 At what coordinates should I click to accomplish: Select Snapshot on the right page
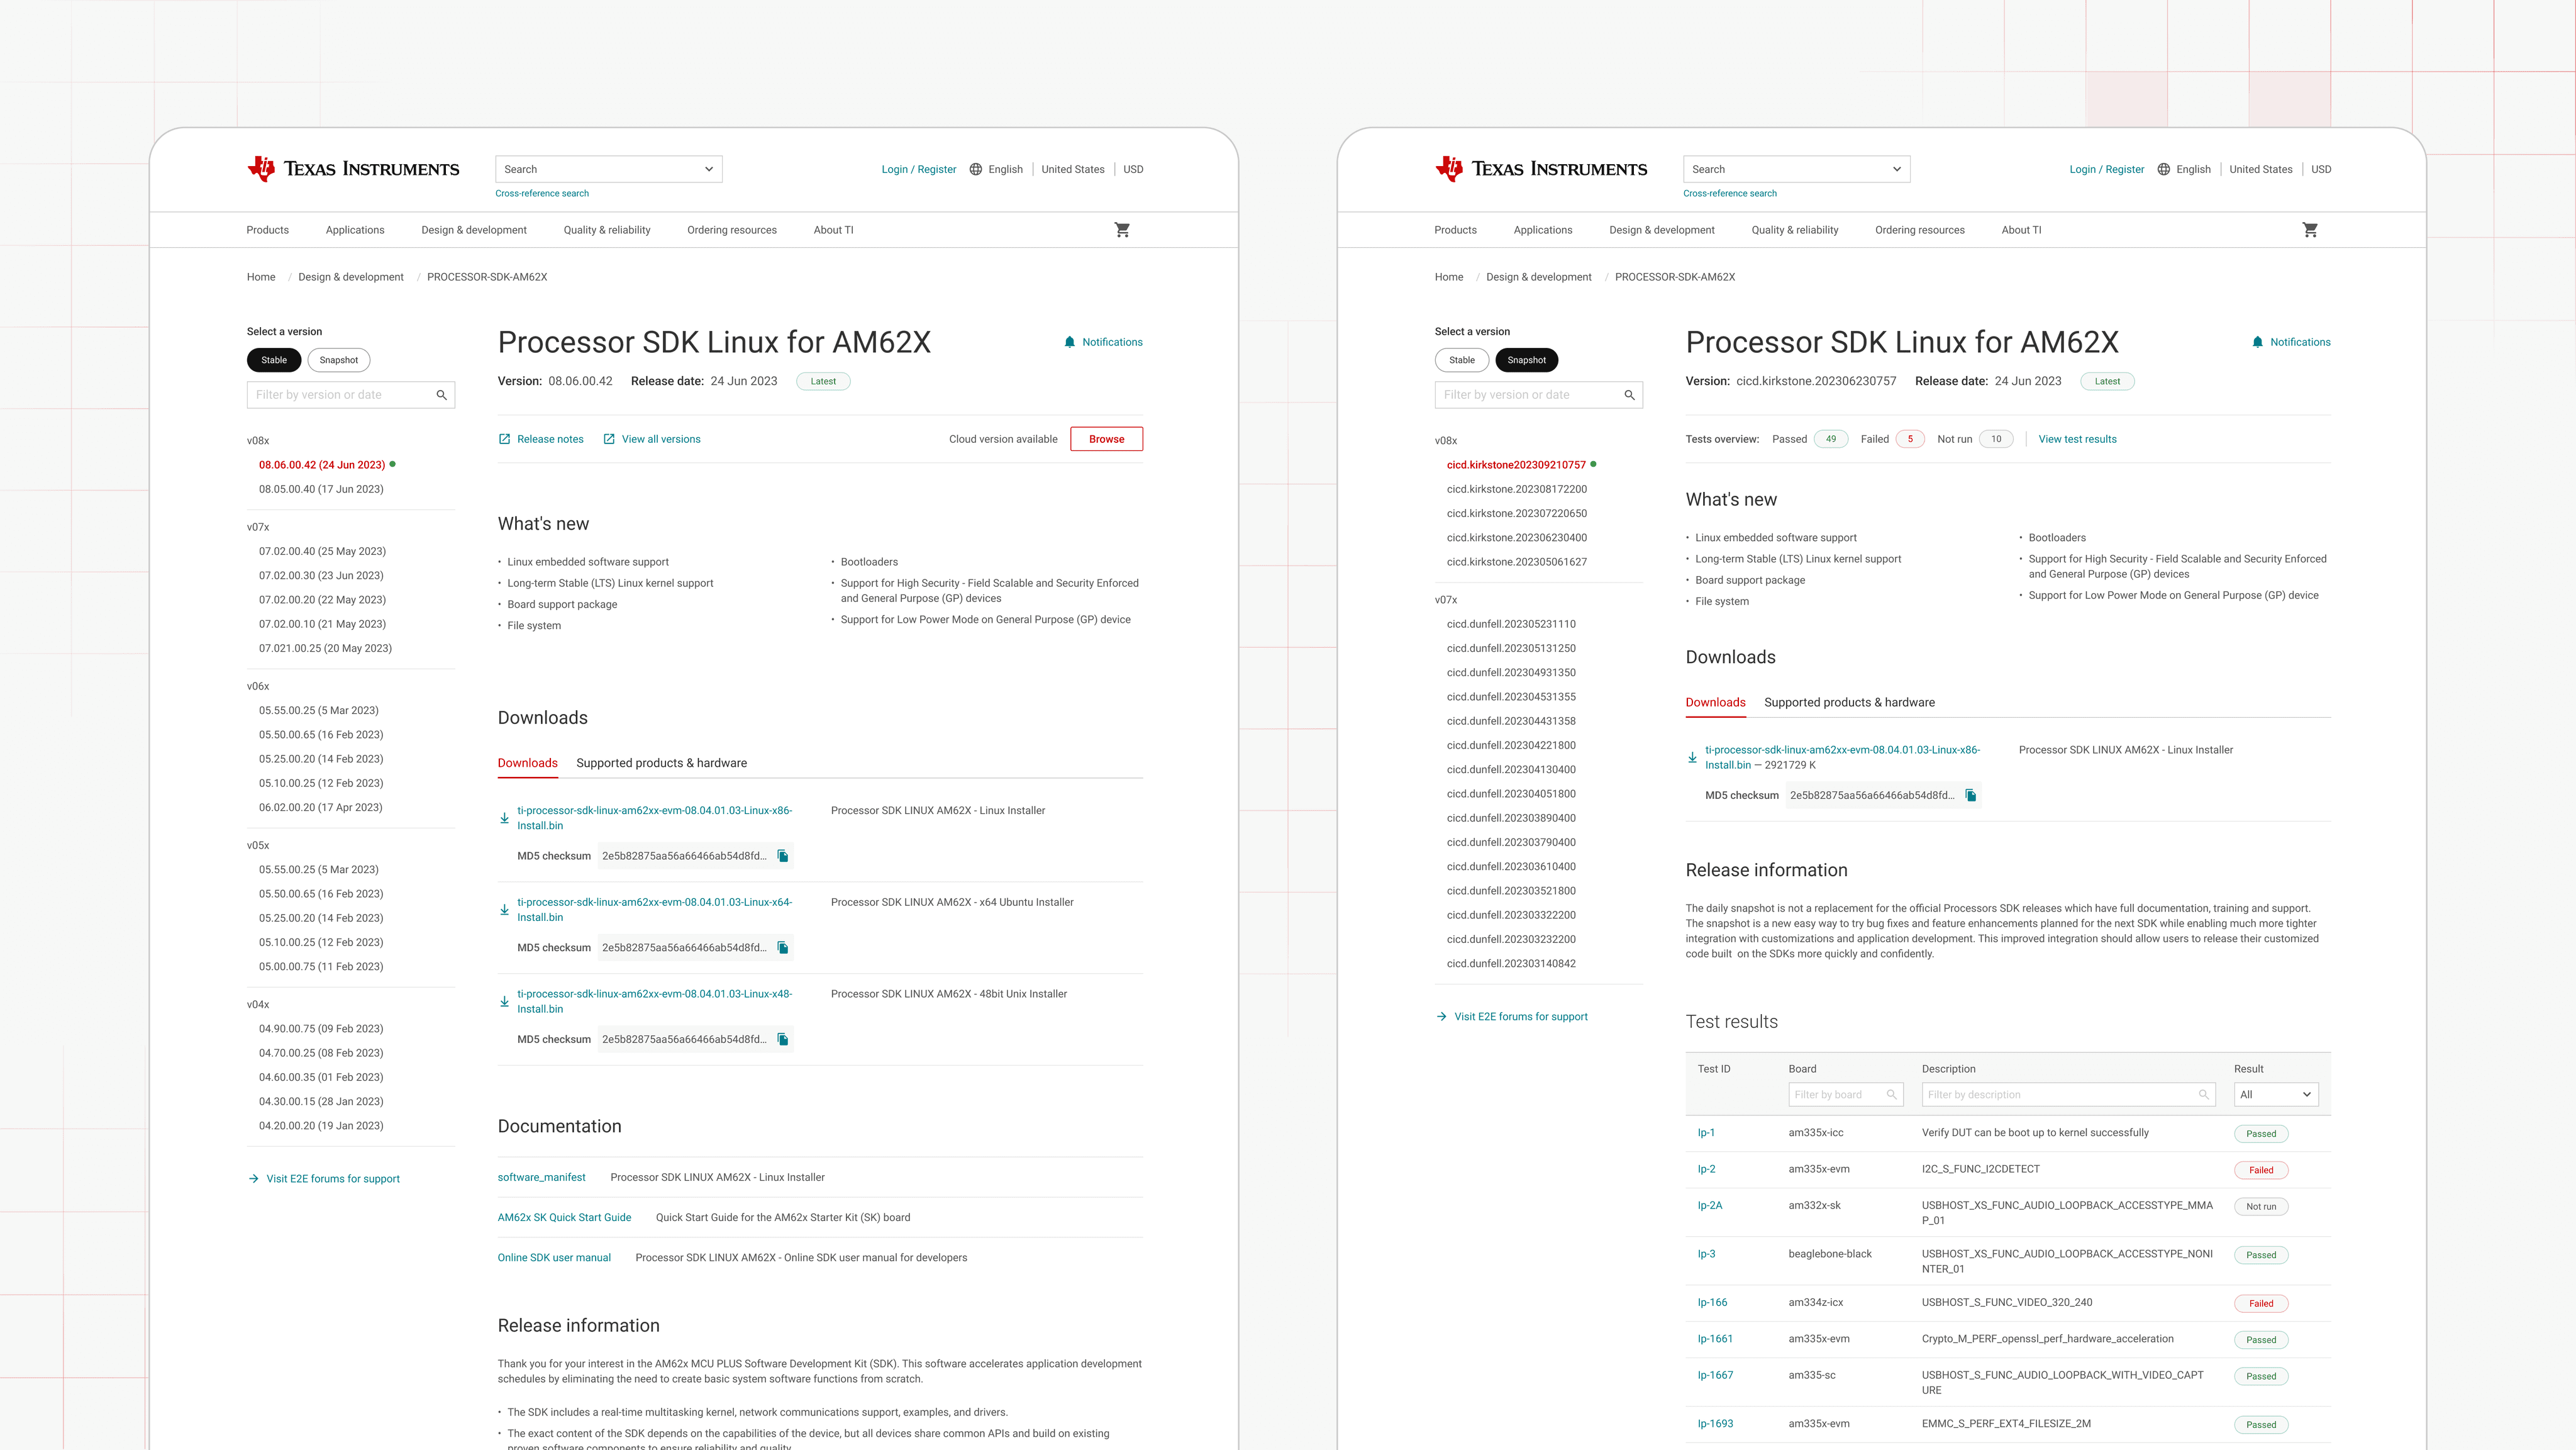(1526, 360)
